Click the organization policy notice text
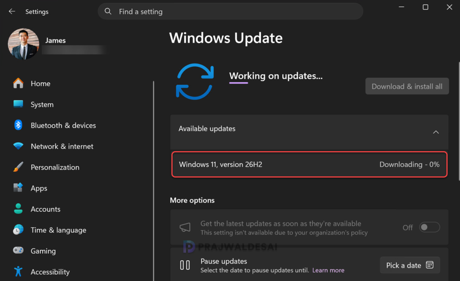 pos(284,232)
